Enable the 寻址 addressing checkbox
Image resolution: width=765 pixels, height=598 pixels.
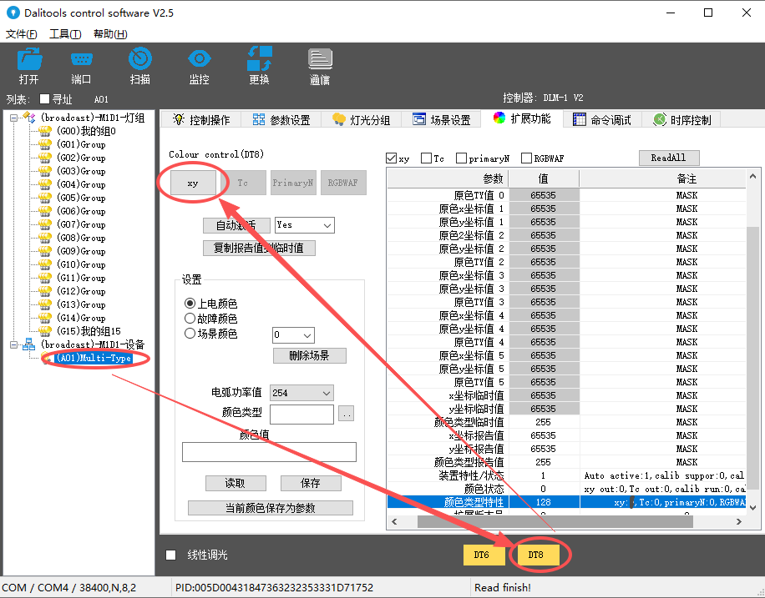pyautogui.click(x=45, y=99)
